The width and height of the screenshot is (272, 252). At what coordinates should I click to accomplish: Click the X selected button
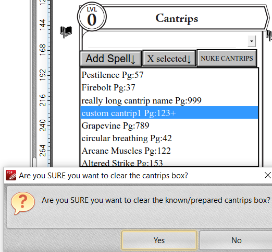(169, 59)
